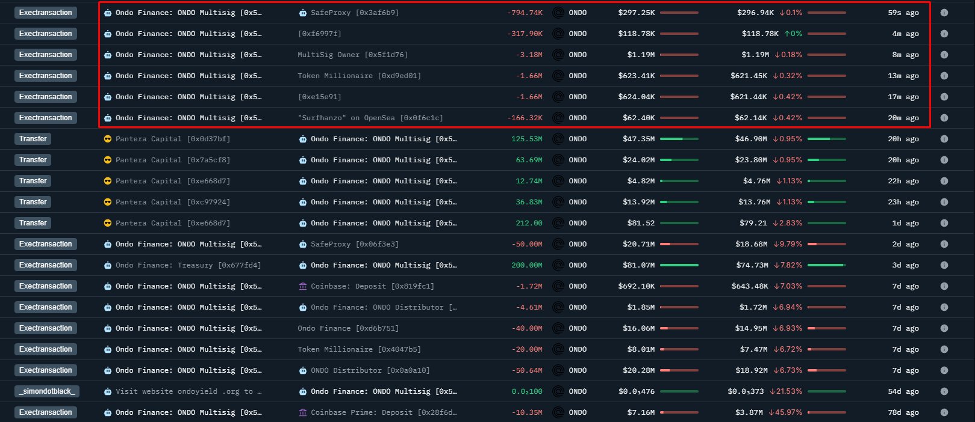The height and width of the screenshot is (422, 975).
Task: Click the robot icon beside SafeProxy [0x3af6b9]
Action: [303, 13]
